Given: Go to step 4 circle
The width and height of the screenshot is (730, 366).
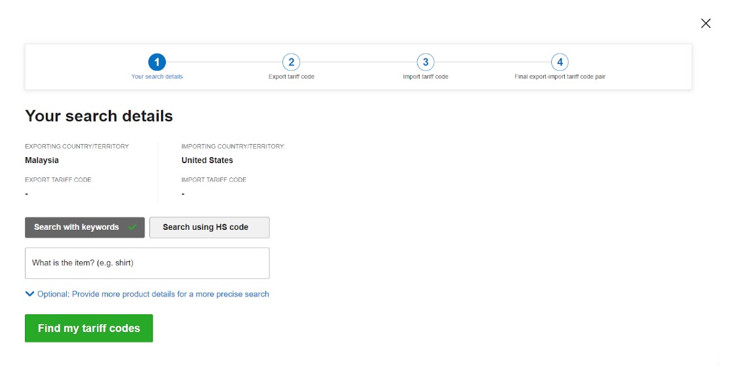Looking at the screenshot, I should 560,62.
